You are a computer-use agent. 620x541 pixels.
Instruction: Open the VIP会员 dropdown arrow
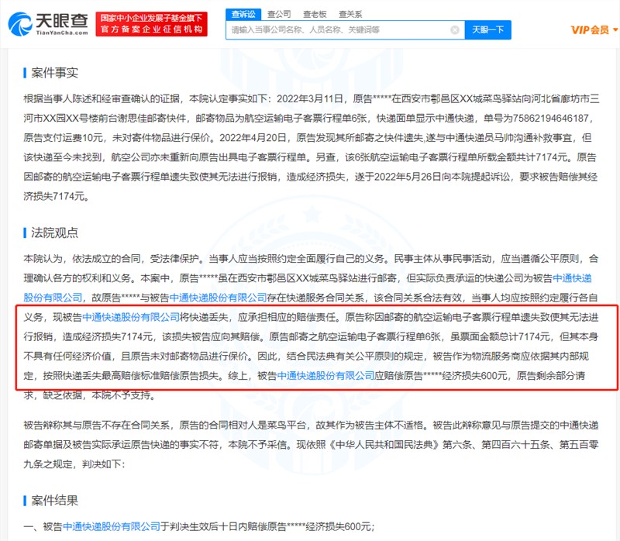[615, 29]
